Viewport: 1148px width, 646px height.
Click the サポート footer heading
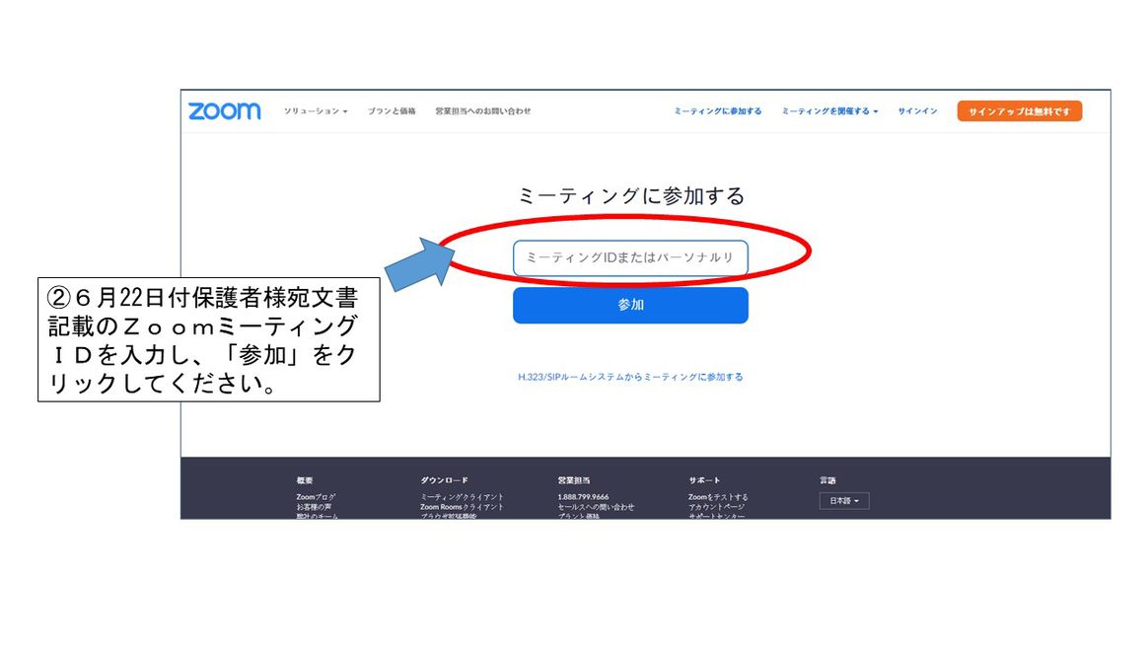click(x=704, y=480)
